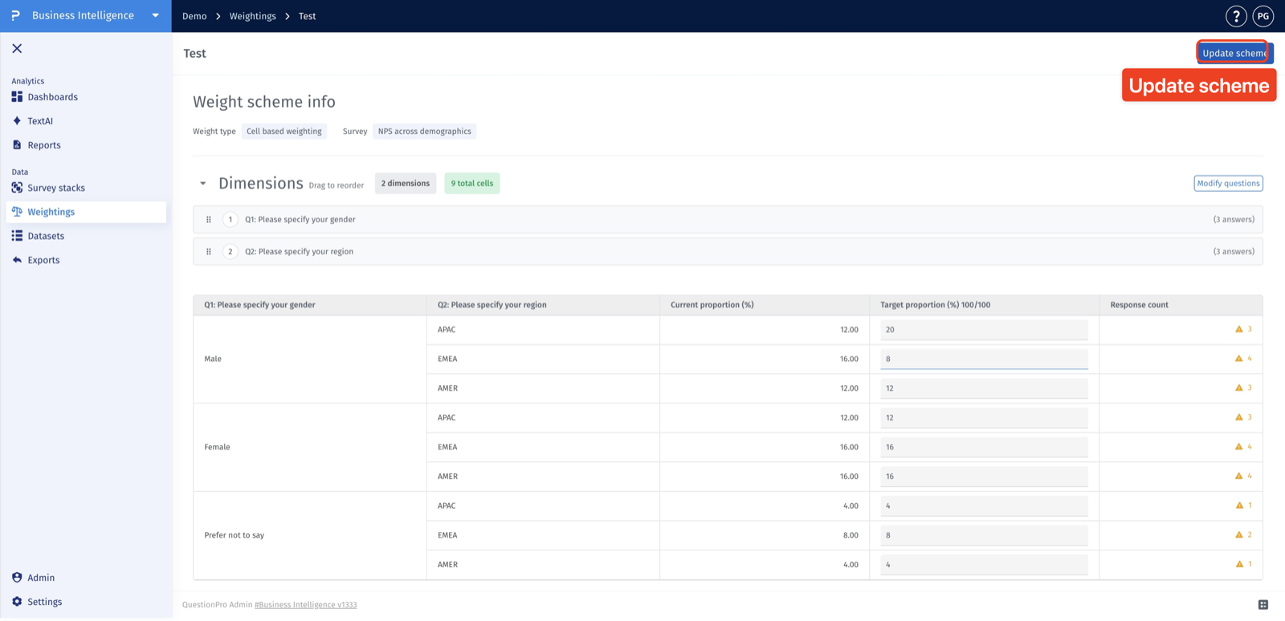The image size is (1285, 621).
Task: Click the grid icon in bottom-right corner
Action: coord(1263,605)
